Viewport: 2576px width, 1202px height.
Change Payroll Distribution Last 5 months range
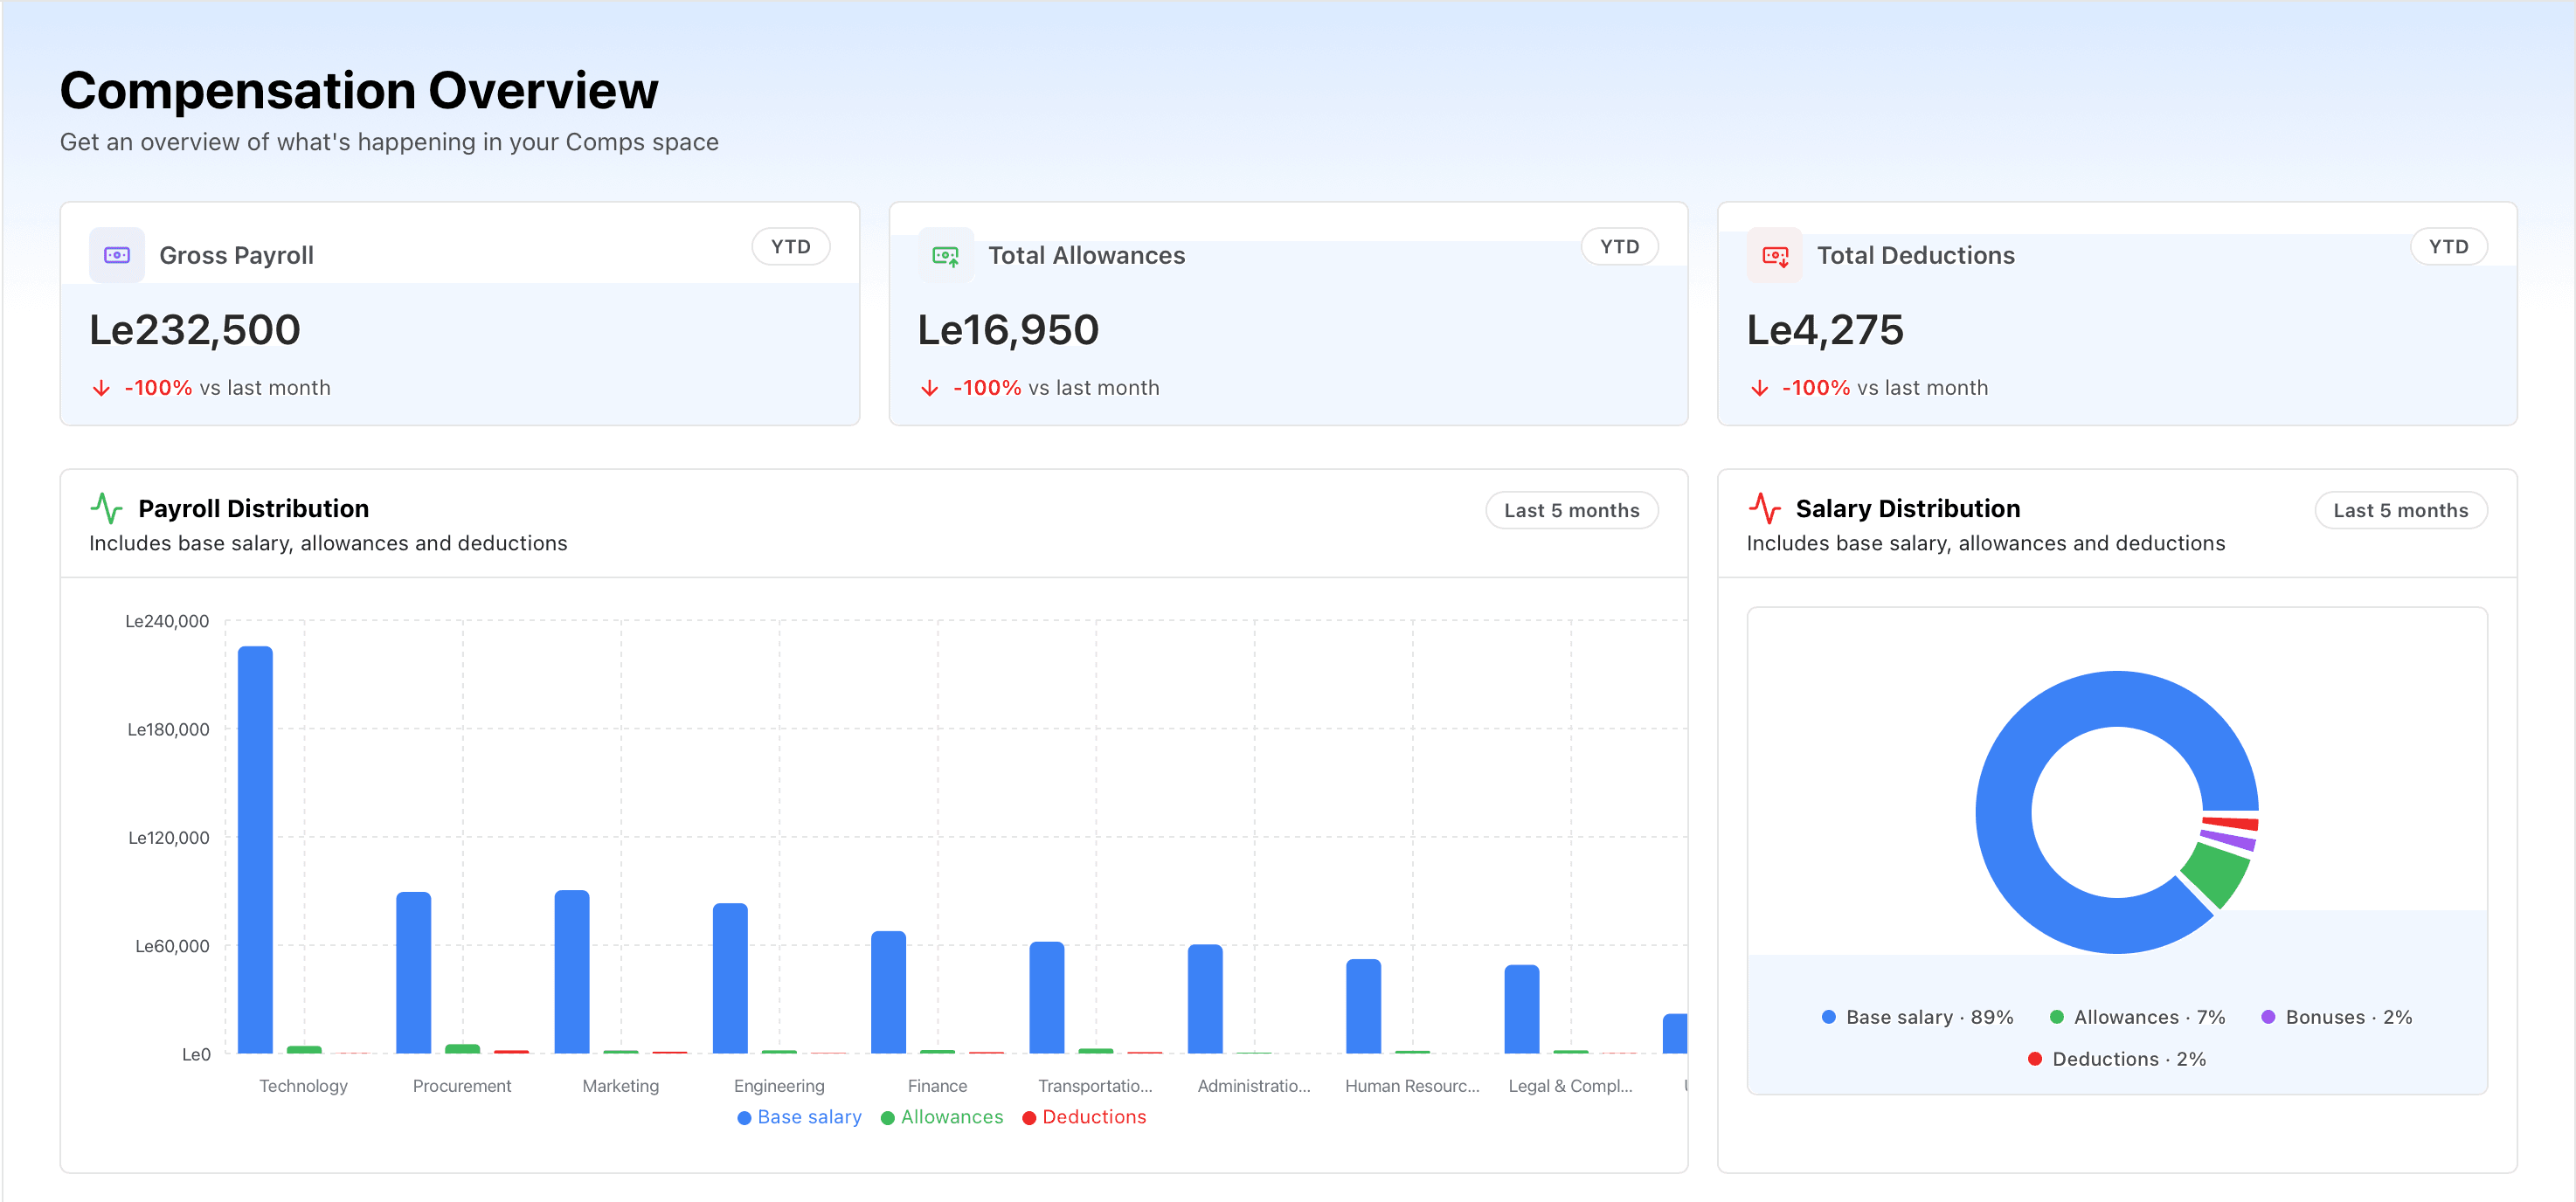(1571, 510)
